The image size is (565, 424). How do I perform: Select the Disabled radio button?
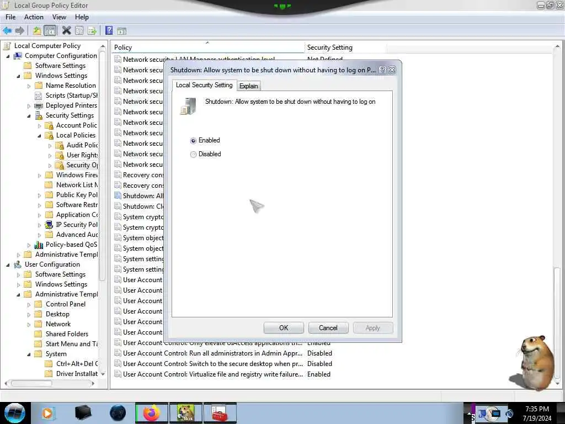(x=194, y=155)
